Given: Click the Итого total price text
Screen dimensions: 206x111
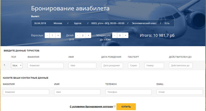Looking at the screenshot, I should point(157,35).
